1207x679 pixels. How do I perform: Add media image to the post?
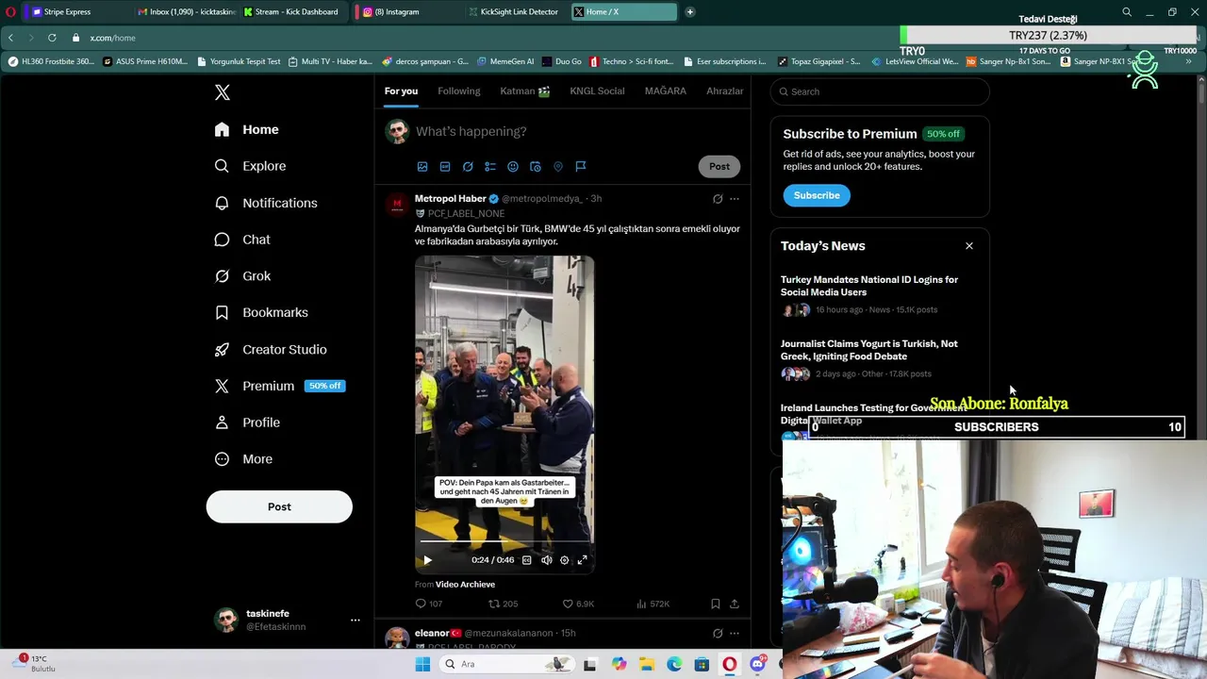point(422,167)
